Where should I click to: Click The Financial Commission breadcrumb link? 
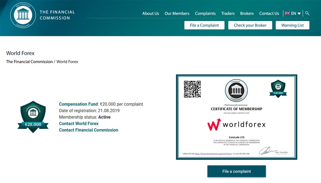click(x=29, y=62)
